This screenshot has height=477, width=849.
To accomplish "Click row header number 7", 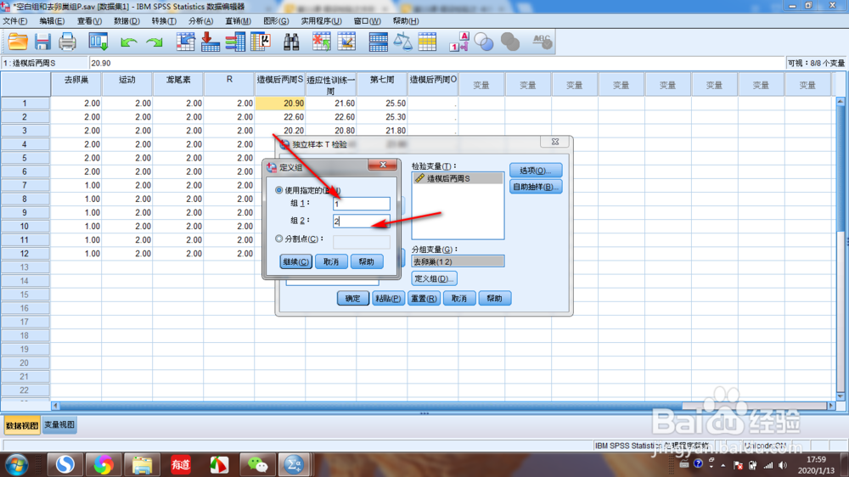I will [25, 185].
